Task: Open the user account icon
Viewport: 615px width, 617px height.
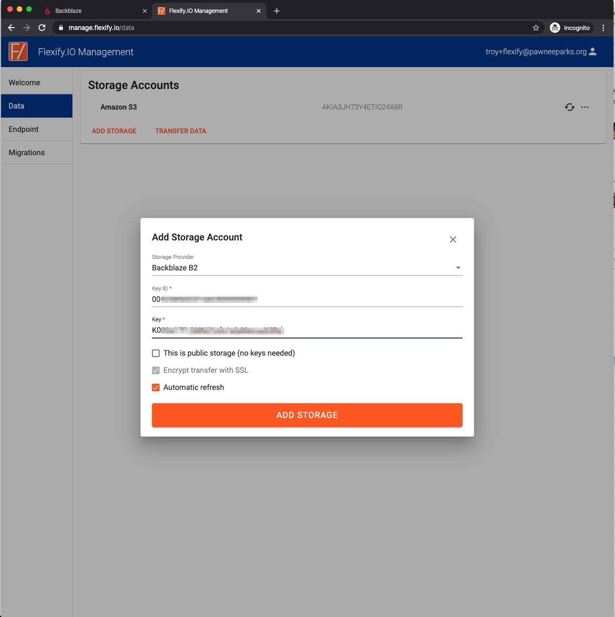Action: click(x=593, y=51)
